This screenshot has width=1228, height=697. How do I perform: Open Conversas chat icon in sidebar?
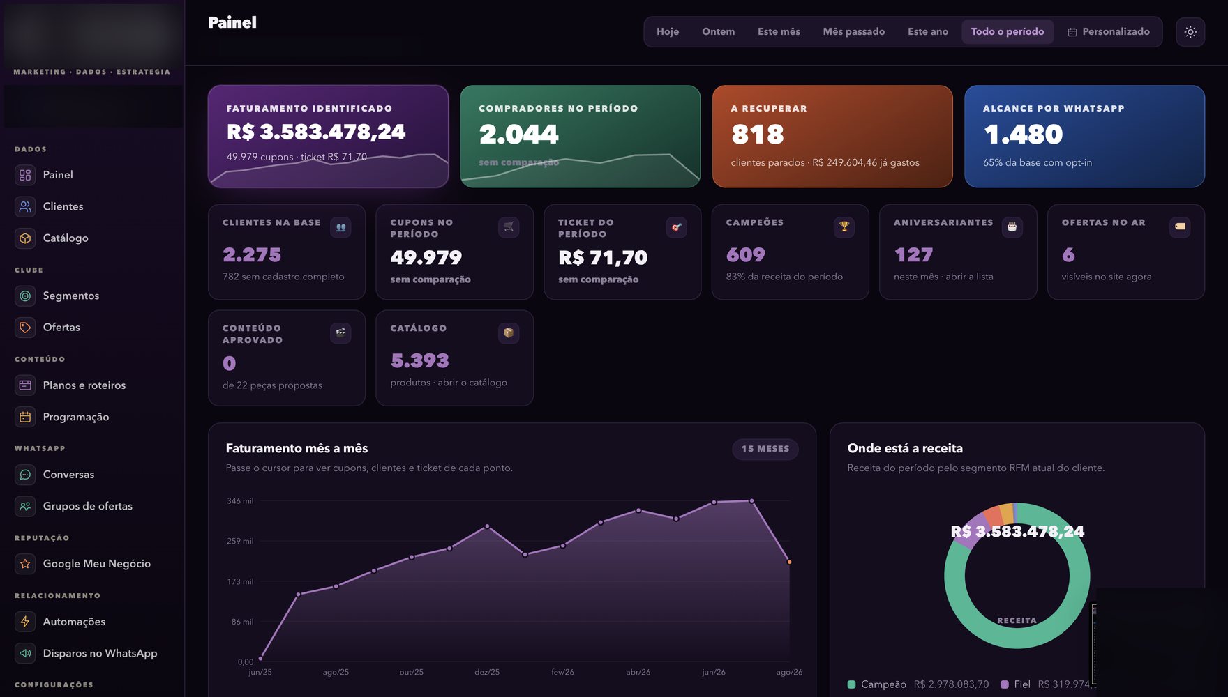pos(25,475)
